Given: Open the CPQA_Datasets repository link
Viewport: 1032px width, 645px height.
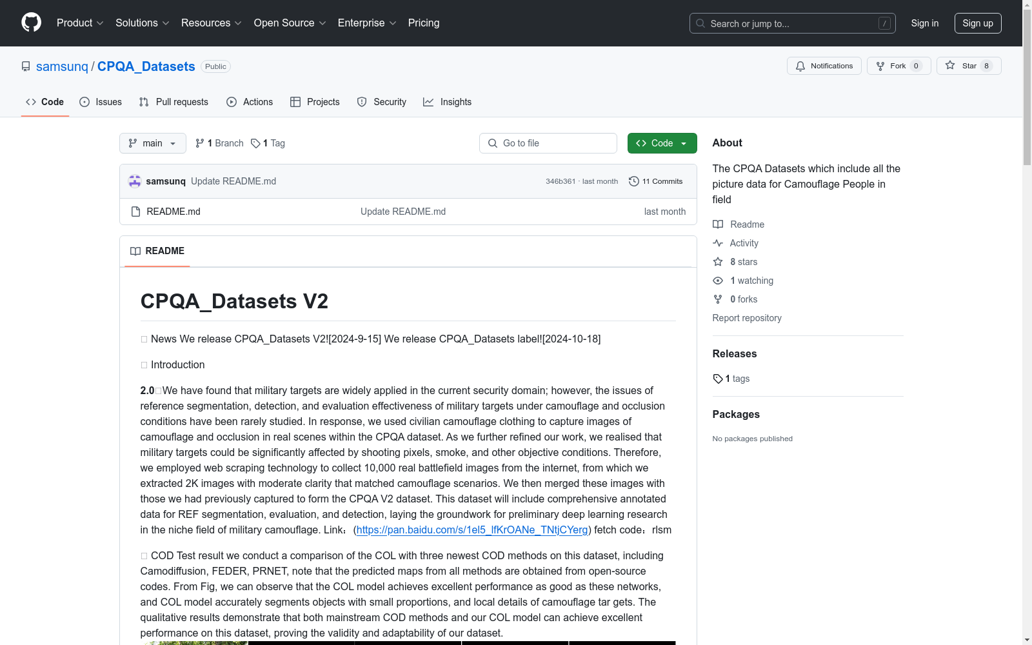Looking at the screenshot, I should [146, 66].
